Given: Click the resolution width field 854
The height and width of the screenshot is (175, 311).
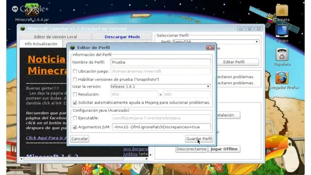Looking at the screenshot, I should pyautogui.click(x=134, y=94).
